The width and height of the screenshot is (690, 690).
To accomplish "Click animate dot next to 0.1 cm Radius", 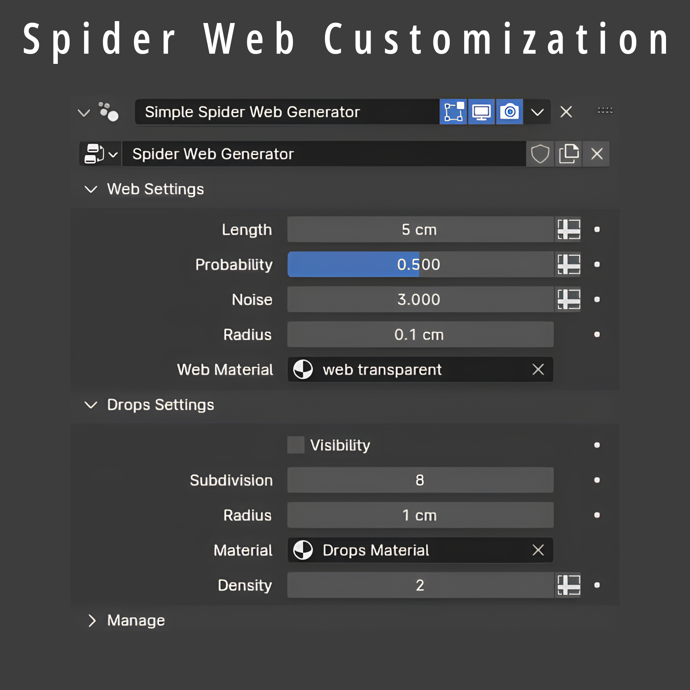I will coord(597,334).
